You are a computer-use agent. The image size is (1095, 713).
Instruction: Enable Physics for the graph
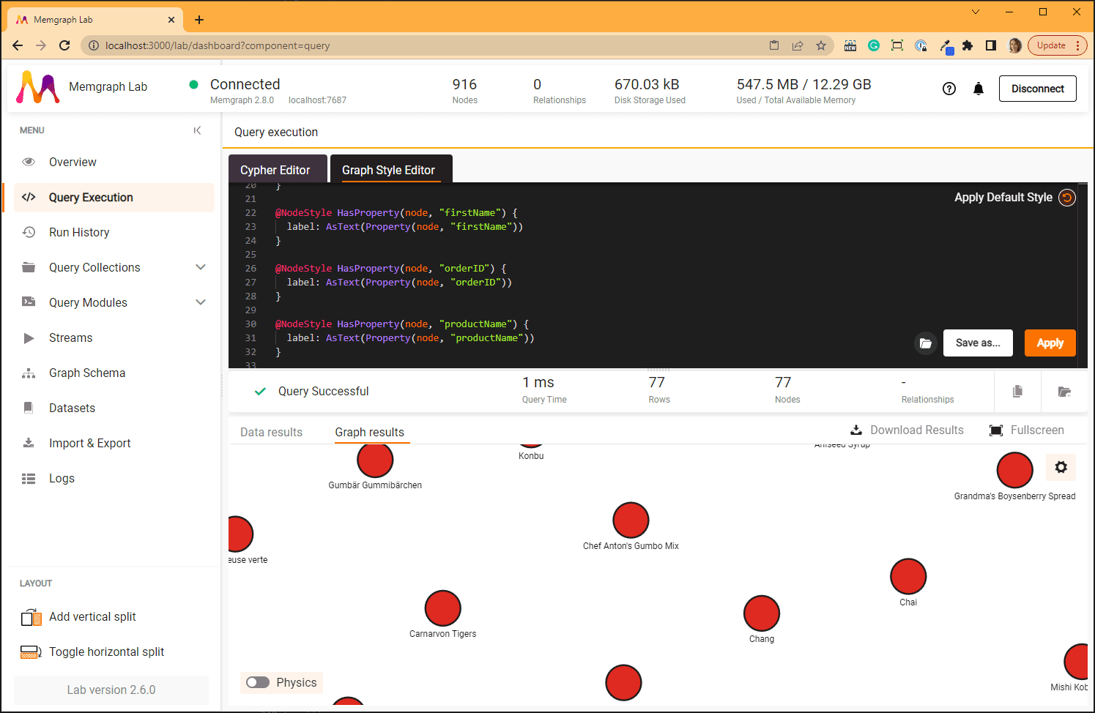click(x=257, y=682)
